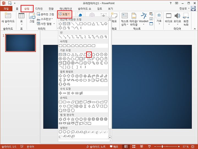Pick the sun shape
198x149 pixels.
[97, 63]
